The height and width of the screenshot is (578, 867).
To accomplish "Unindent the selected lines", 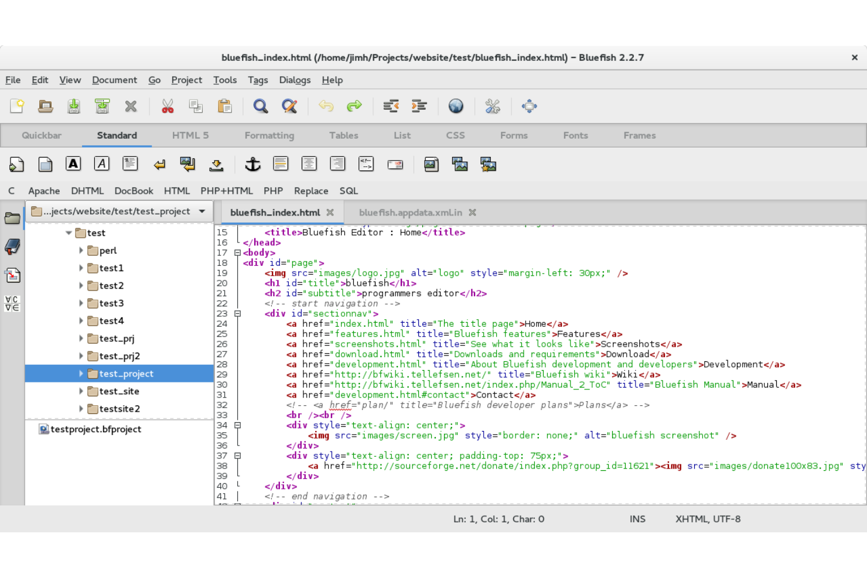I will [x=391, y=106].
